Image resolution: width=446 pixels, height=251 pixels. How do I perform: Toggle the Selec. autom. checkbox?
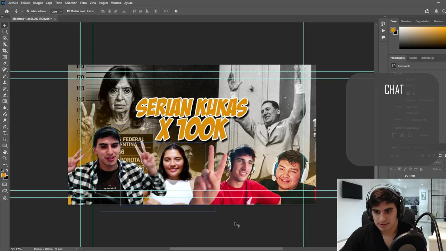click(28, 11)
